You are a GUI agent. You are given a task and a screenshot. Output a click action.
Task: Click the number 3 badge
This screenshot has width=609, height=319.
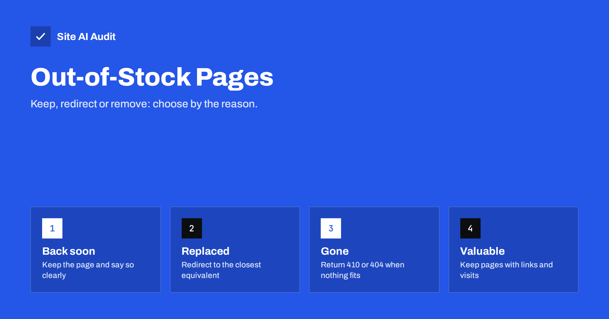tap(331, 228)
